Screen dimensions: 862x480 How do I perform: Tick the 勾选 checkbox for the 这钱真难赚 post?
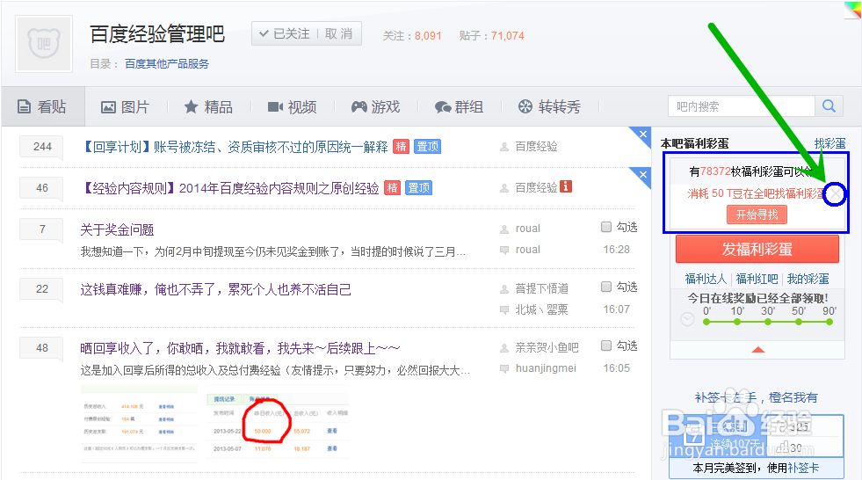(606, 287)
